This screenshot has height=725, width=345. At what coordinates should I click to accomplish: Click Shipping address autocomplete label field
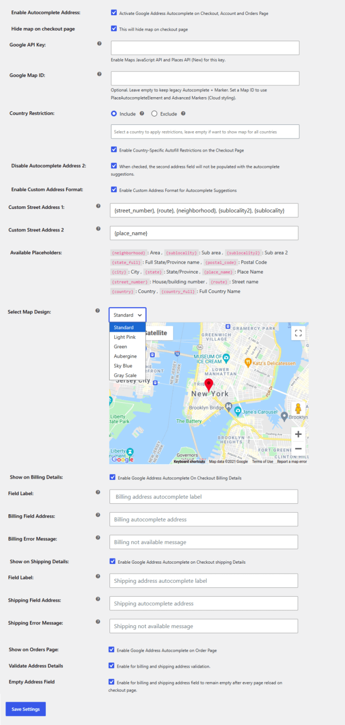pyautogui.click(x=204, y=581)
